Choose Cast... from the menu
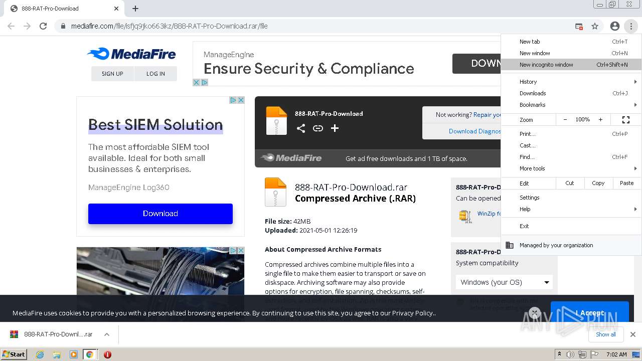 click(x=571, y=145)
